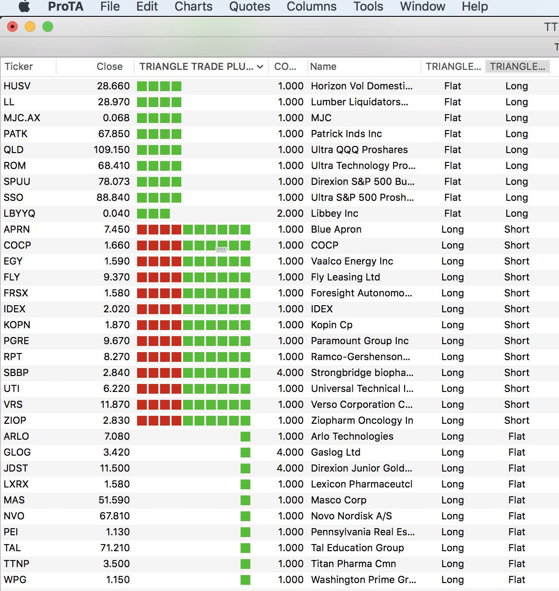Open the Charts menu
Viewport: 559px width, 591px height.
pos(193,7)
